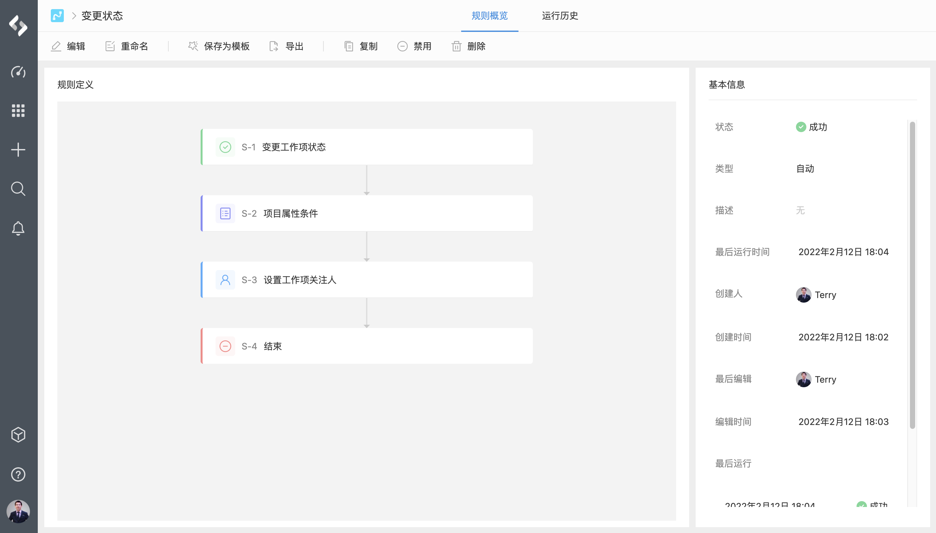Click the cube icon in sidebar
936x533 pixels.
pos(18,434)
